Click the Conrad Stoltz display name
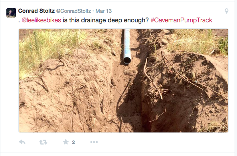237x156 pixels. [x=36, y=11]
